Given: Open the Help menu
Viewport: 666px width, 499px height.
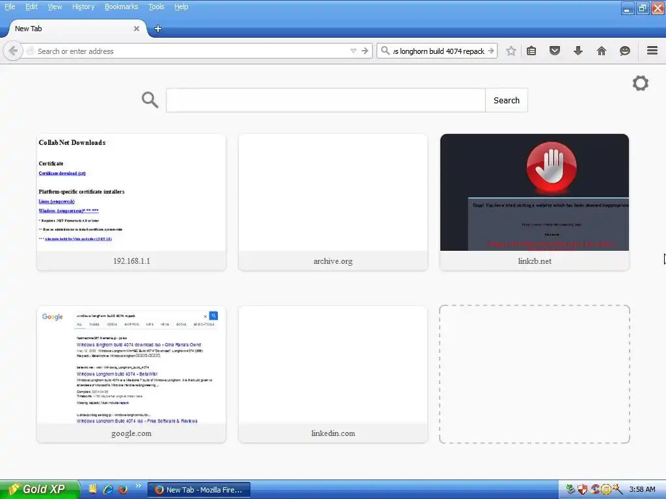Looking at the screenshot, I should (181, 6).
